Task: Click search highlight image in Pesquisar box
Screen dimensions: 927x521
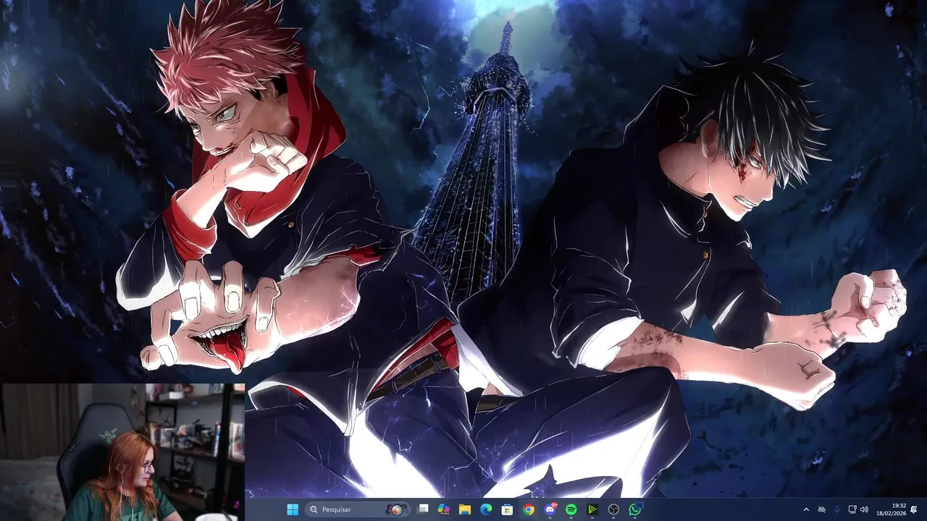Action: point(396,509)
